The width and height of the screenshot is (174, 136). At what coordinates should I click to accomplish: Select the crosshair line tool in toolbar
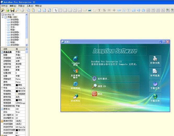pos(114,10)
